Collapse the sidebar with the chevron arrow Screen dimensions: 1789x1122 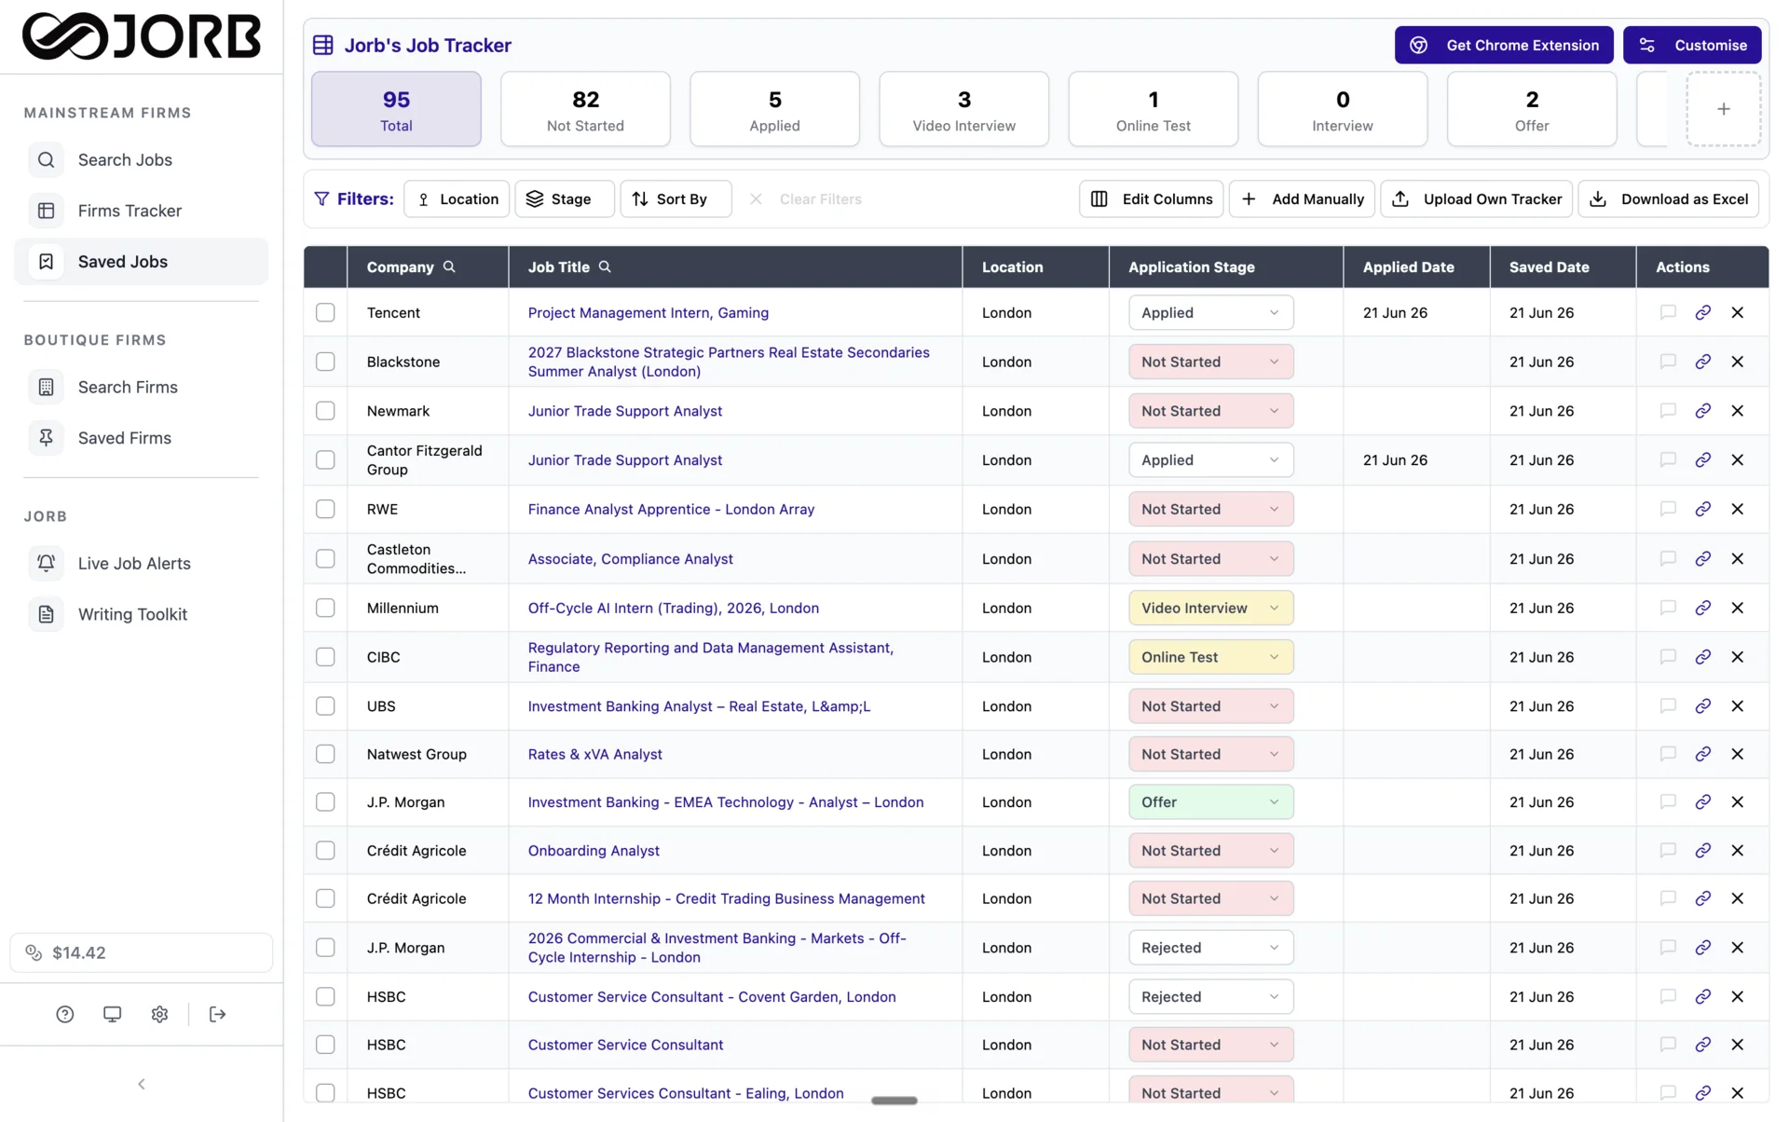pyautogui.click(x=142, y=1084)
